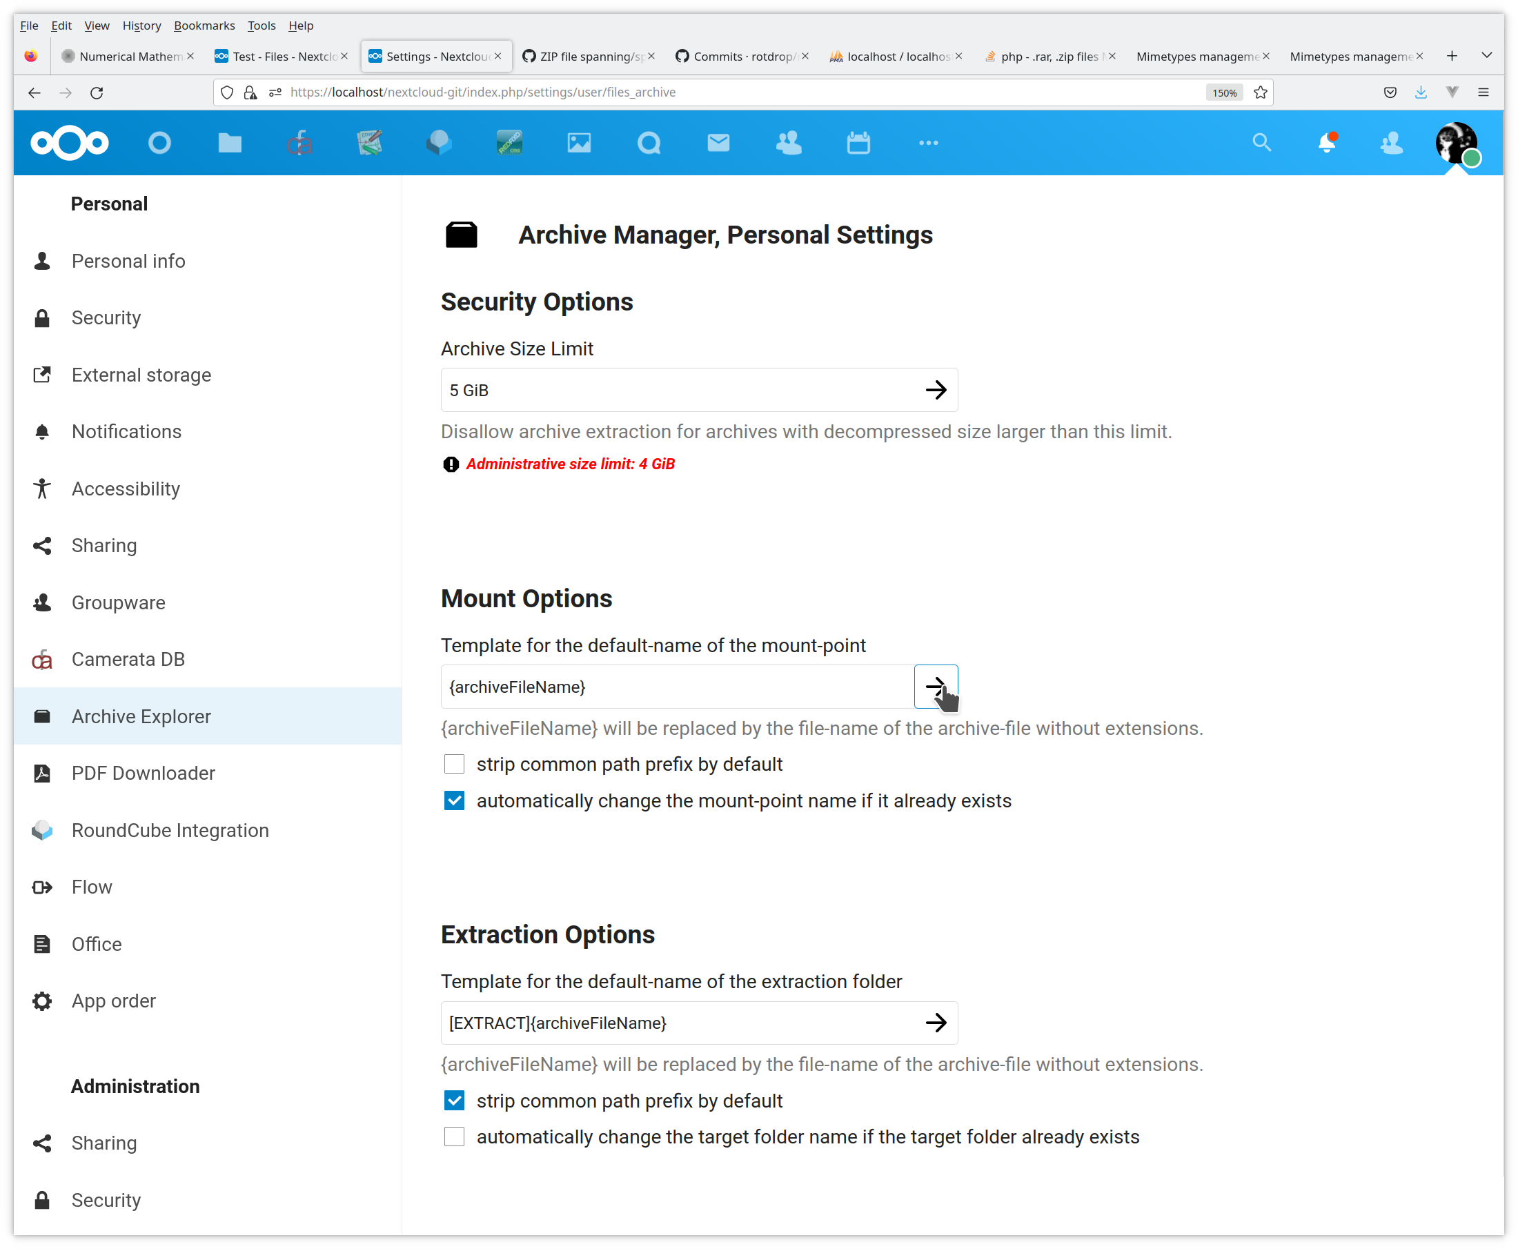The image size is (1518, 1249).
Task: Uncheck automatically change mount-point name
Action: coord(454,800)
